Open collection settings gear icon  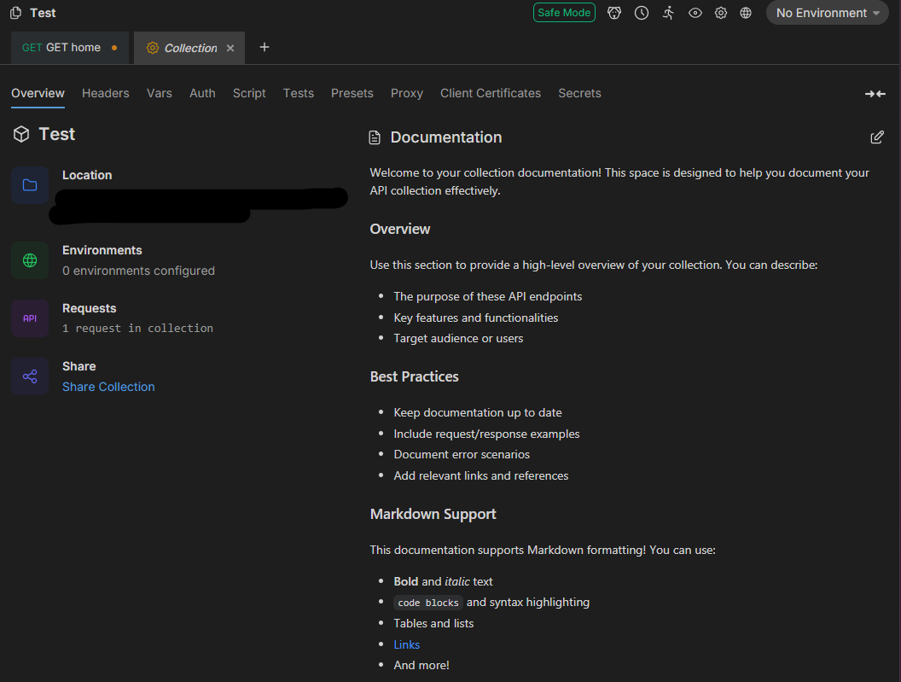[721, 13]
